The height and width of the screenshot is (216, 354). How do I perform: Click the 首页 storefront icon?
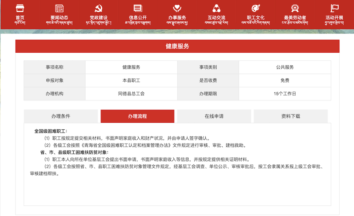pos(20,8)
